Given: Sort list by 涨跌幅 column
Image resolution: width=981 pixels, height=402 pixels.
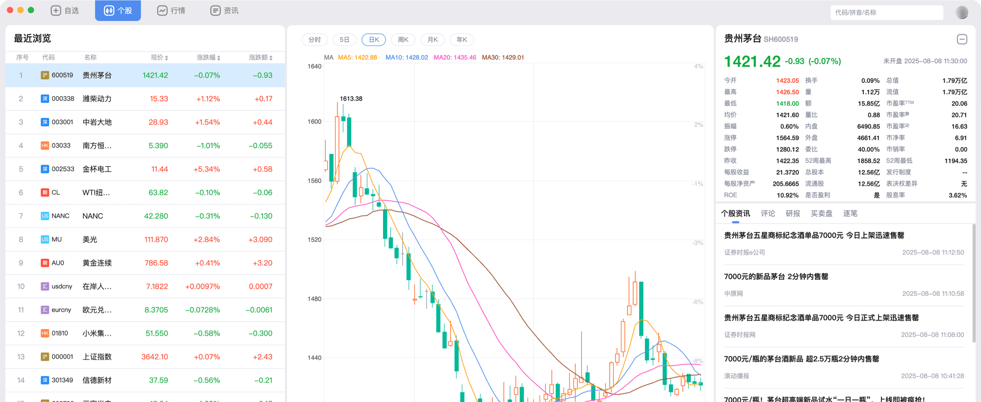Looking at the screenshot, I should 208,57.
